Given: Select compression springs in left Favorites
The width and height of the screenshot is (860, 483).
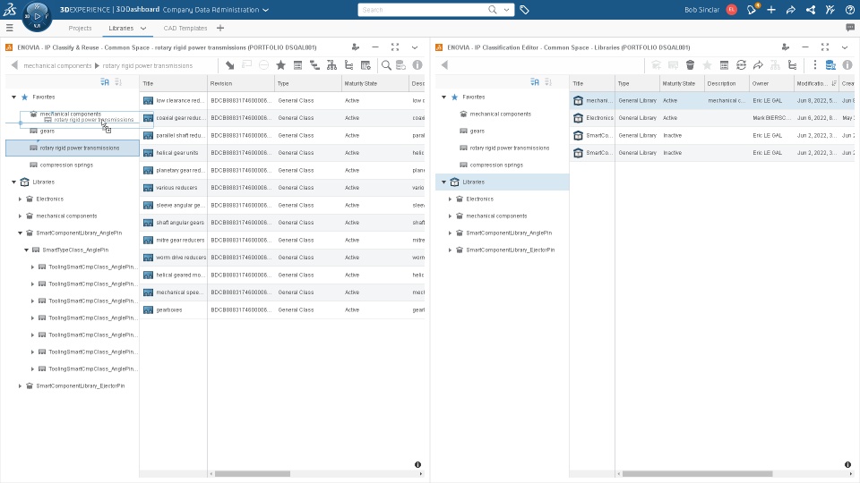Looking at the screenshot, I should (66, 165).
